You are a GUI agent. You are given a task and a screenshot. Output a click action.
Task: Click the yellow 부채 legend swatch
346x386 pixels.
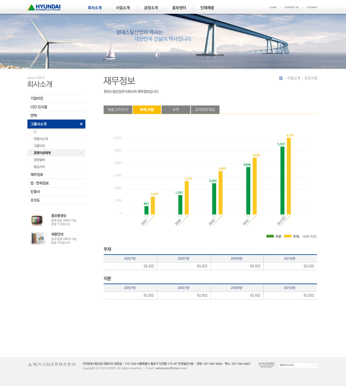tap(288, 236)
